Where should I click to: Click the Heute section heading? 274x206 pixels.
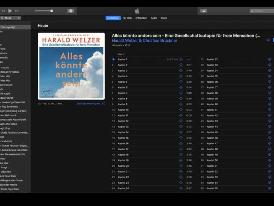click(43, 26)
